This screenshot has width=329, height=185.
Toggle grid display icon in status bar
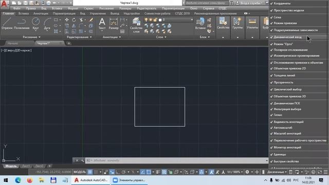(x=90, y=172)
